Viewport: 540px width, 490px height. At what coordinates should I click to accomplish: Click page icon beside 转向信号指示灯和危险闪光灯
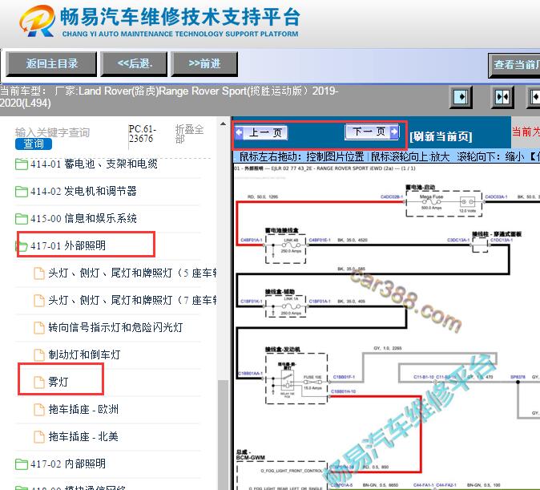tap(39, 327)
